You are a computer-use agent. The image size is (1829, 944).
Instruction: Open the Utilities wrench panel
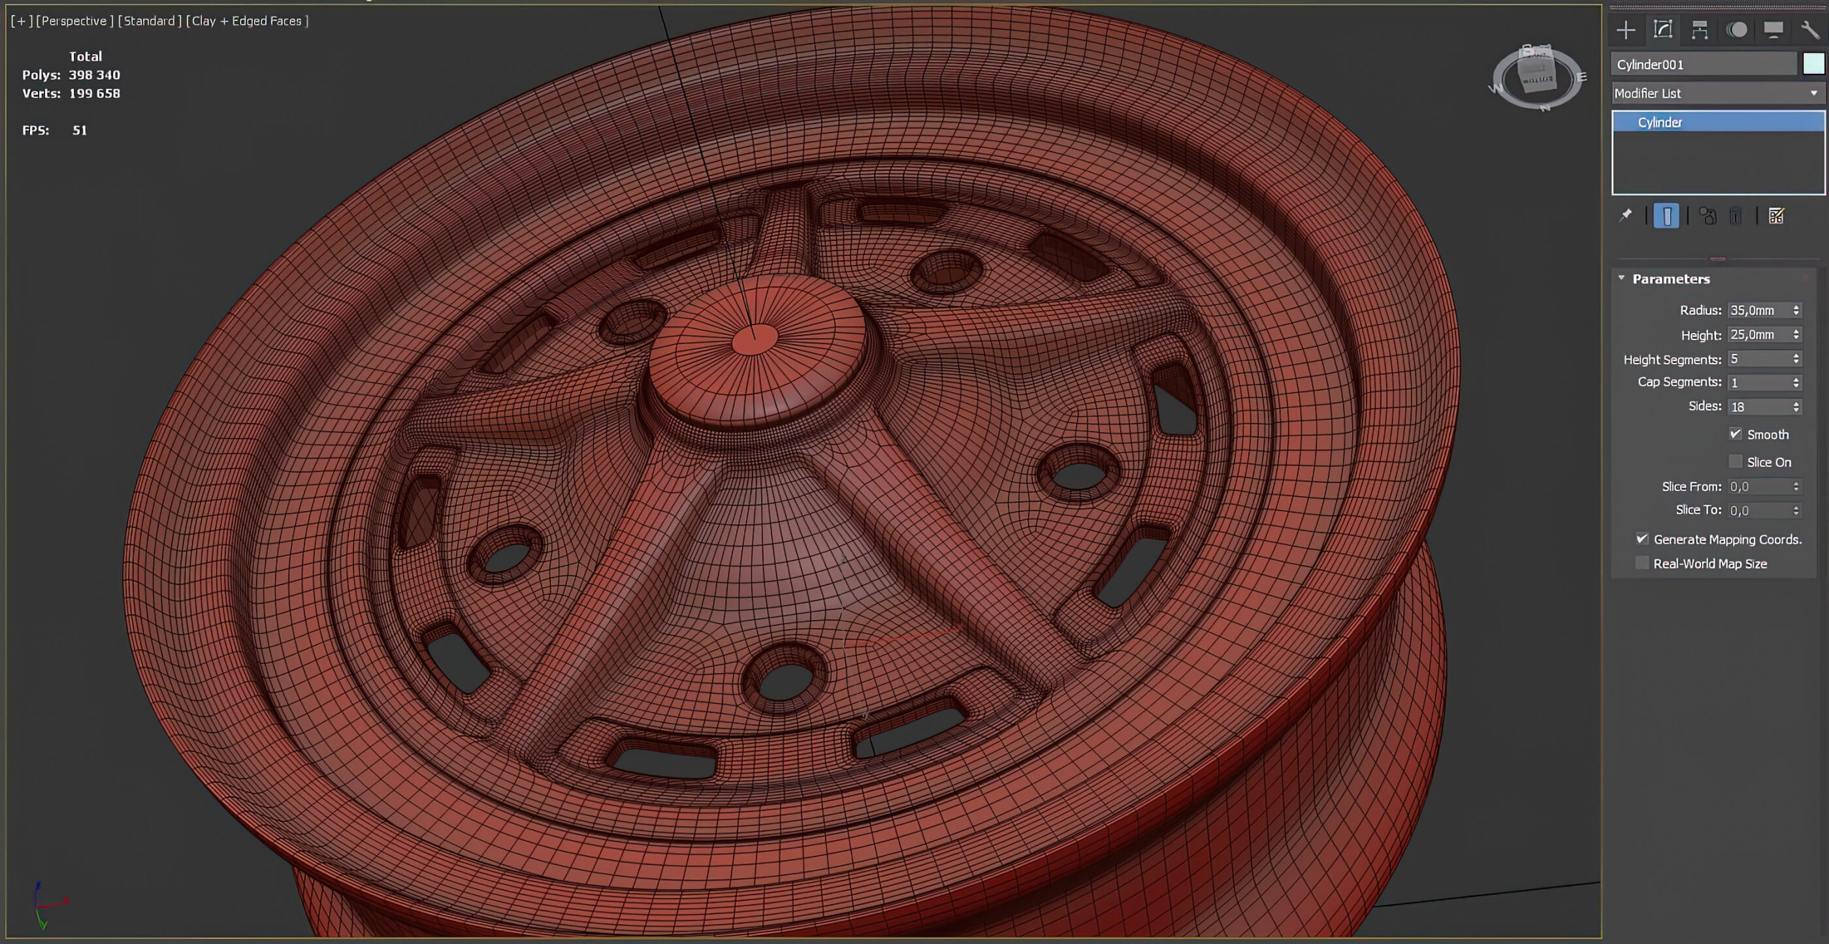coord(1810,30)
